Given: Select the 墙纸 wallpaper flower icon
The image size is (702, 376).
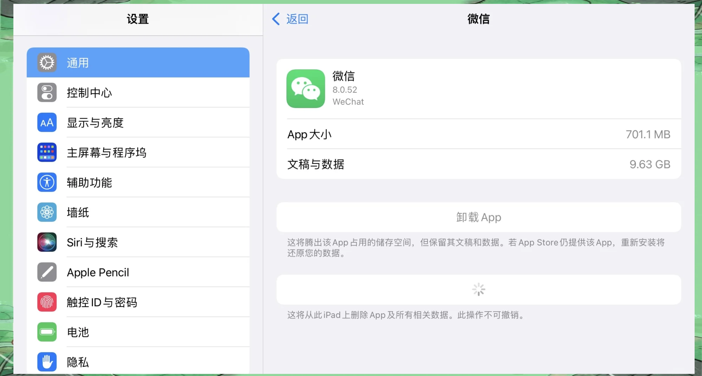Looking at the screenshot, I should point(47,212).
